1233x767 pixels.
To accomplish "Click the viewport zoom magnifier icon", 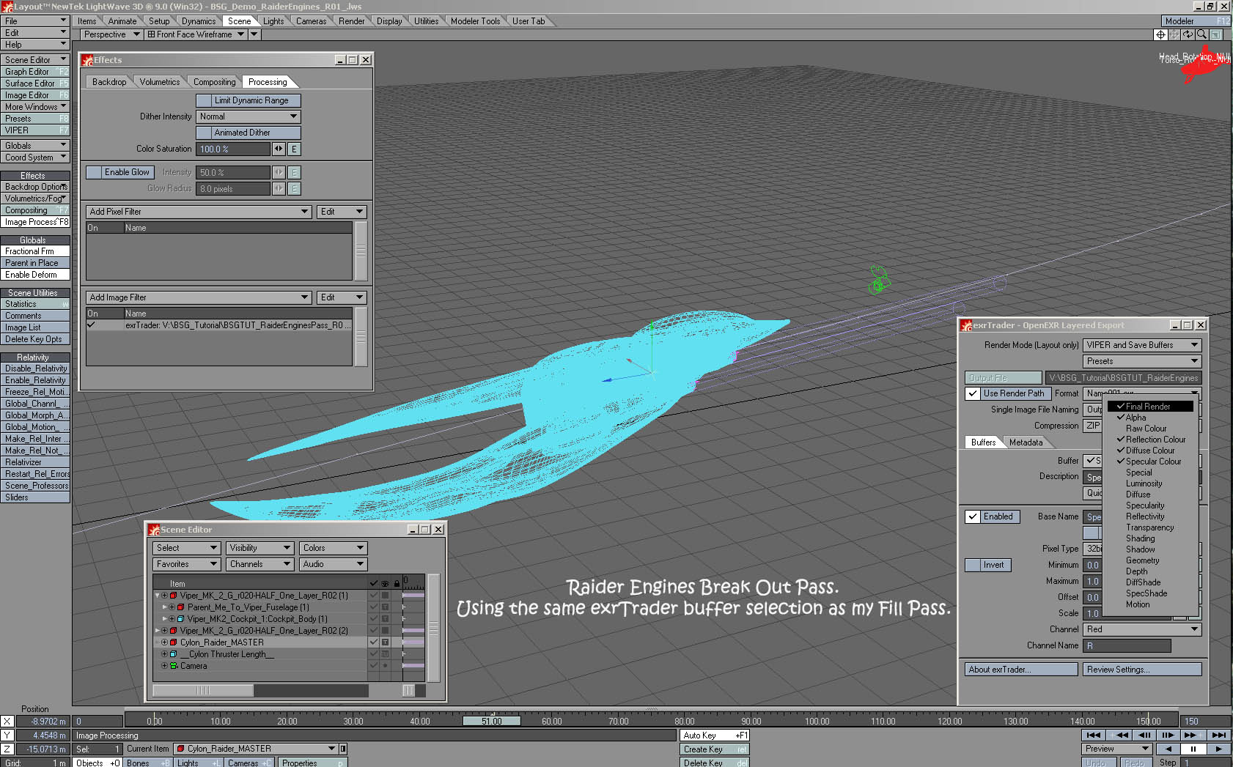I will click(x=1202, y=34).
